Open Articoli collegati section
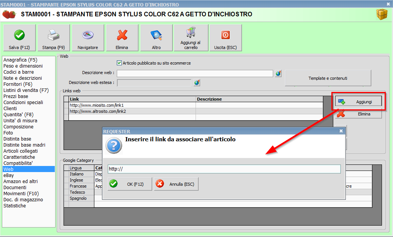 coord(21,151)
